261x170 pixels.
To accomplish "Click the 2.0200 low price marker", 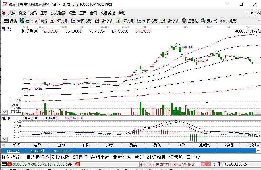I will (x=36, y=89).
